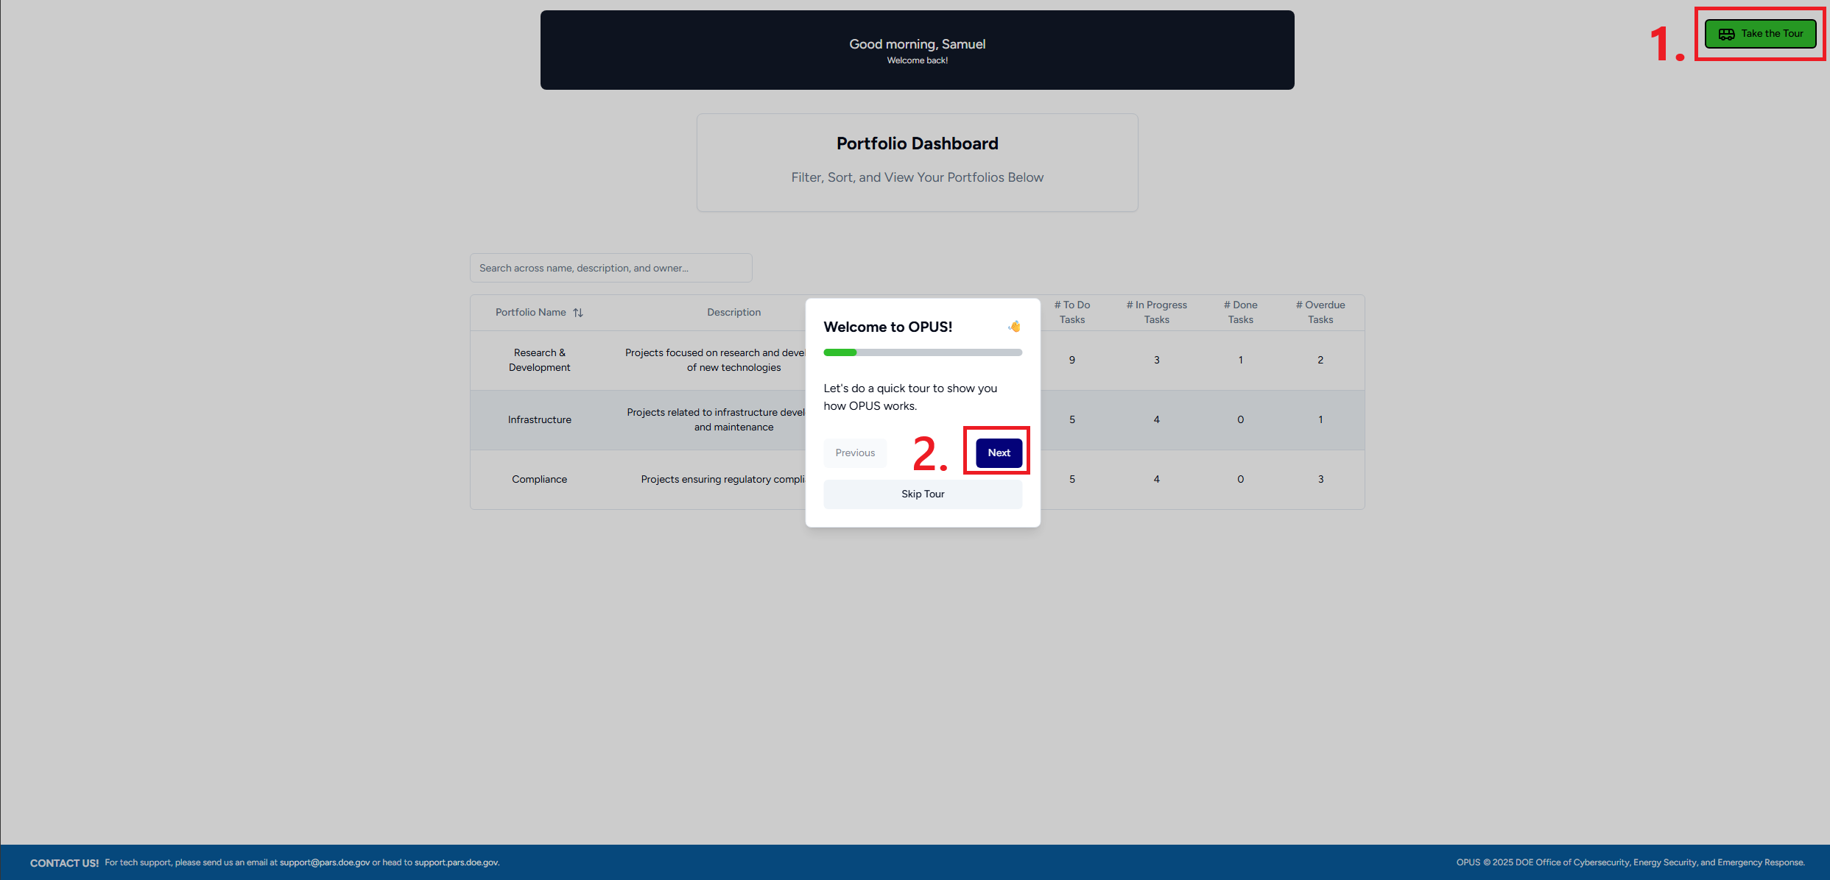Click the # Done Tasks column header
The image size is (1830, 880).
point(1240,312)
